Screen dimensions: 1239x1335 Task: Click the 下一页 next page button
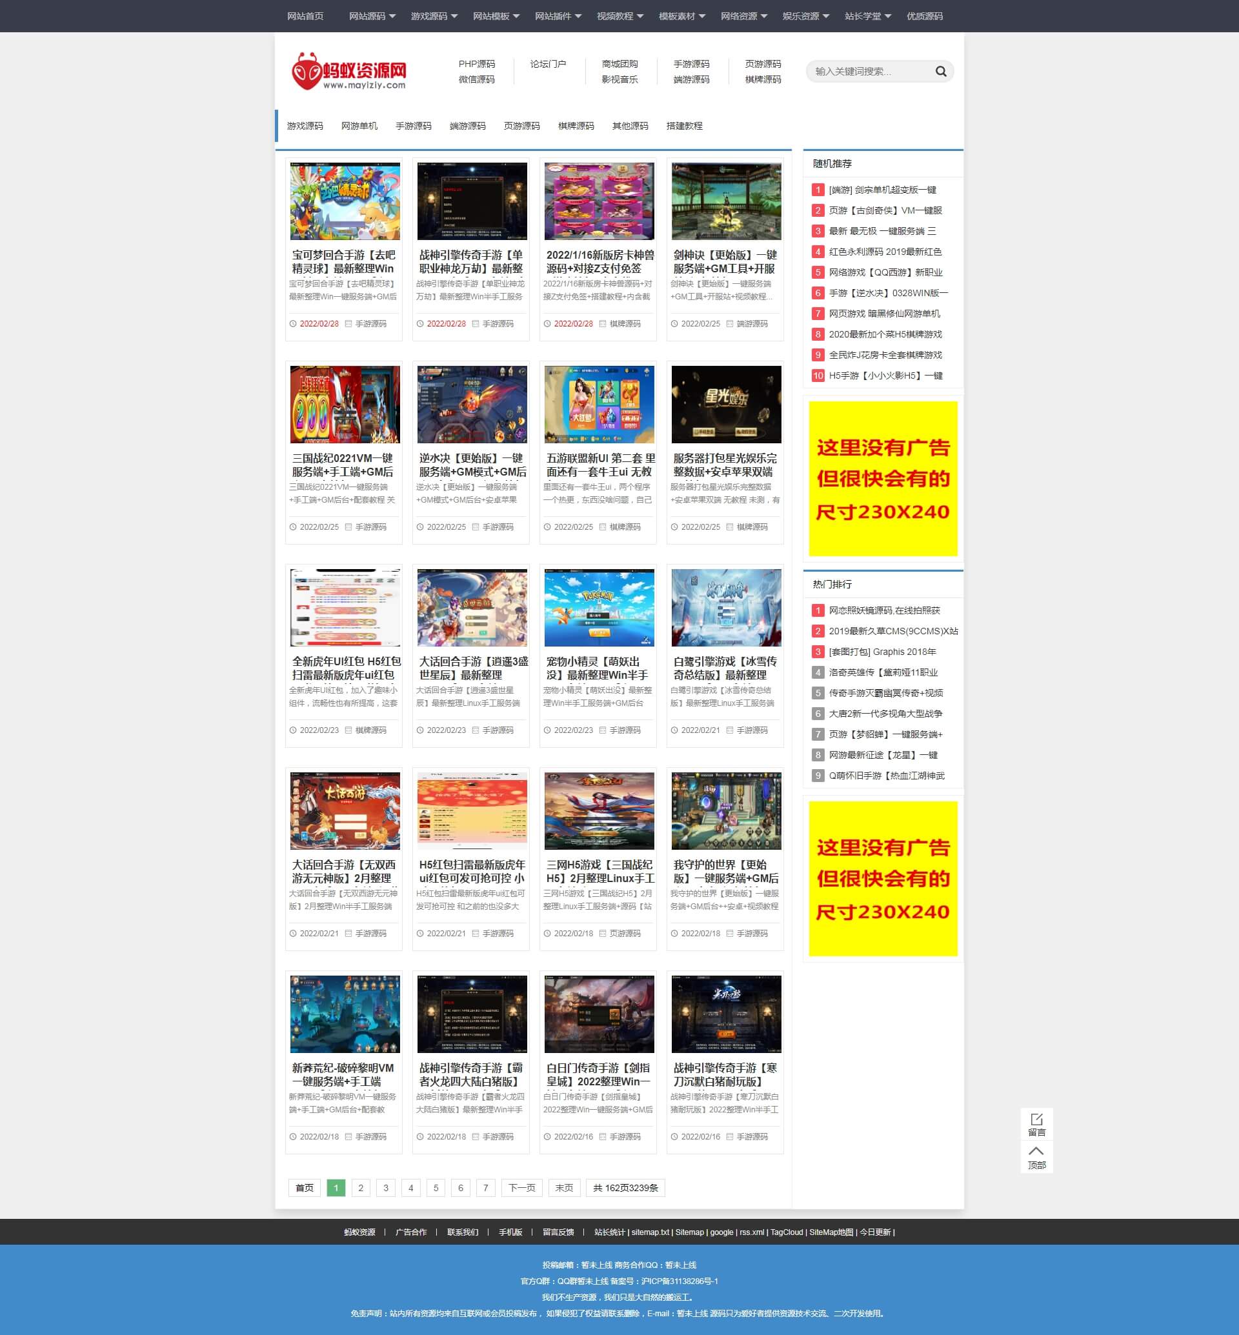(521, 1187)
